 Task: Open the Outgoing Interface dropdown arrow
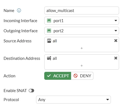116,31
